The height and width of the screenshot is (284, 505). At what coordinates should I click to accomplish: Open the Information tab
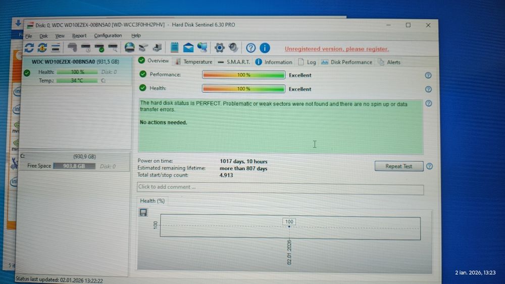pos(274,62)
